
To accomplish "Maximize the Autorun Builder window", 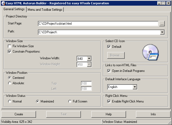I will tap(164, 3).
